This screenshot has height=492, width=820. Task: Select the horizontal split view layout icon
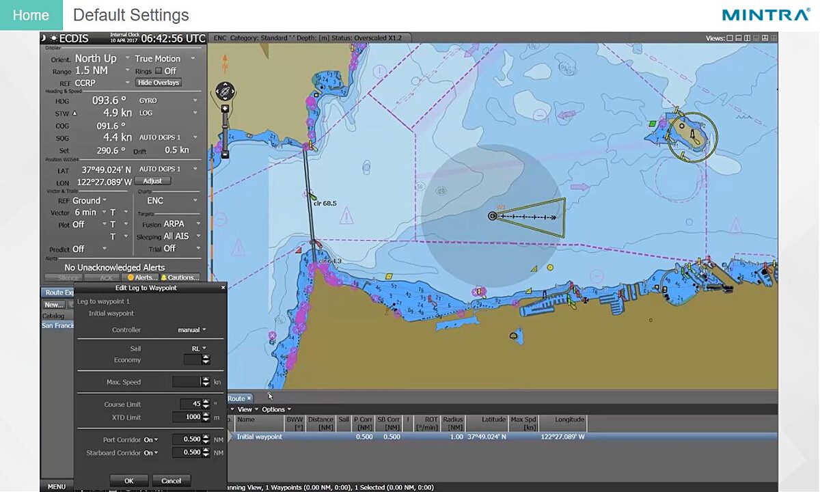739,38
